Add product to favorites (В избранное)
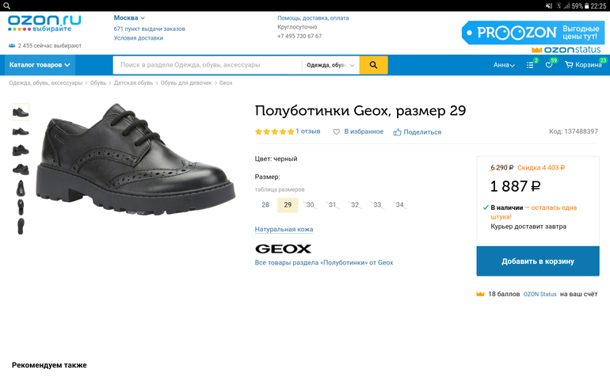This screenshot has height=381, width=610. pyautogui.click(x=358, y=131)
